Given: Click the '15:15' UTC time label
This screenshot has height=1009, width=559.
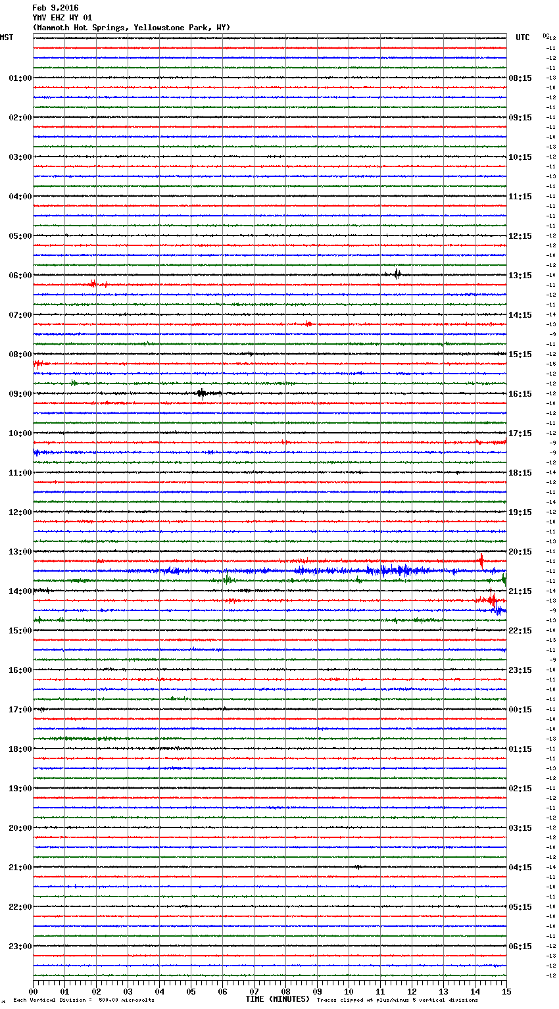Looking at the screenshot, I should pos(520,355).
